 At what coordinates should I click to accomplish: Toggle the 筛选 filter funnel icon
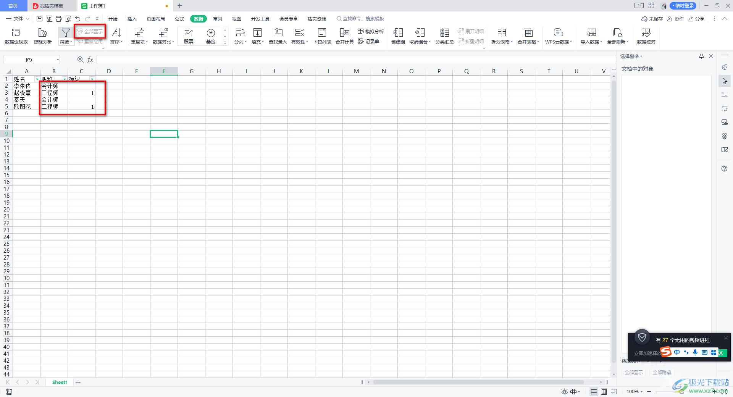[x=66, y=33]
